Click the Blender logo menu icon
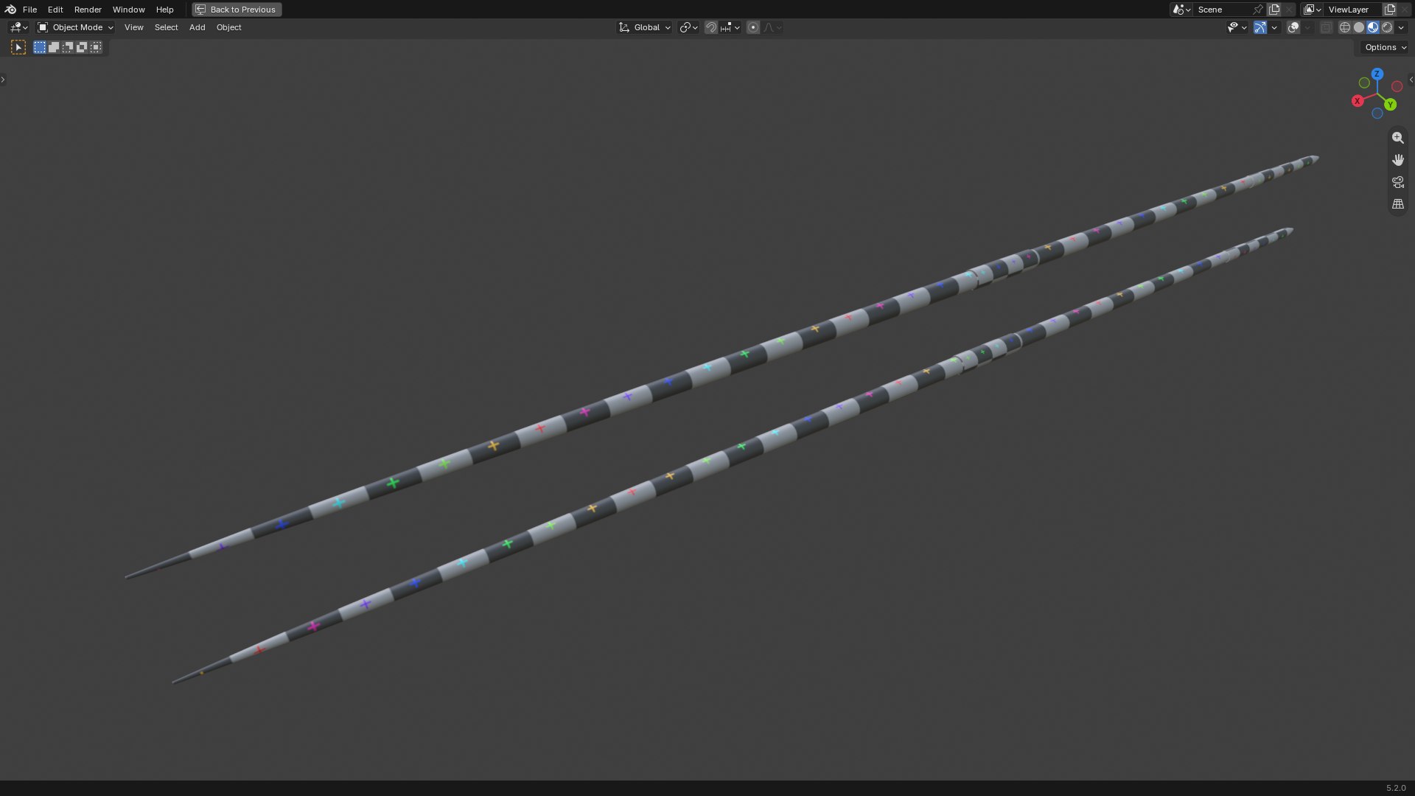 point(10,10)
